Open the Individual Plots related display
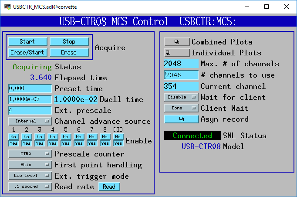 coord(176,53)
